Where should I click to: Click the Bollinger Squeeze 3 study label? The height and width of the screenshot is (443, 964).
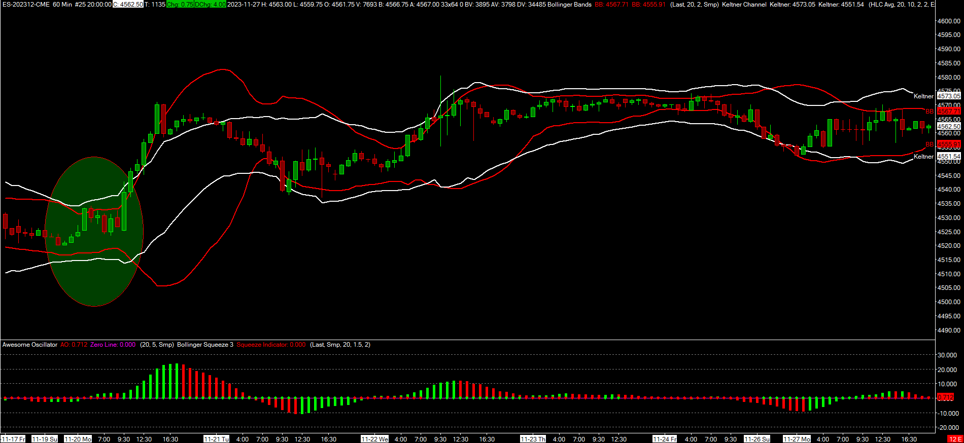205,345
